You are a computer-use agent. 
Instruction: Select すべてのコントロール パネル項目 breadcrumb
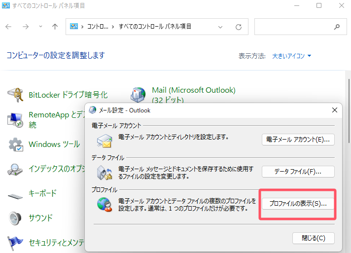(155, 27)
